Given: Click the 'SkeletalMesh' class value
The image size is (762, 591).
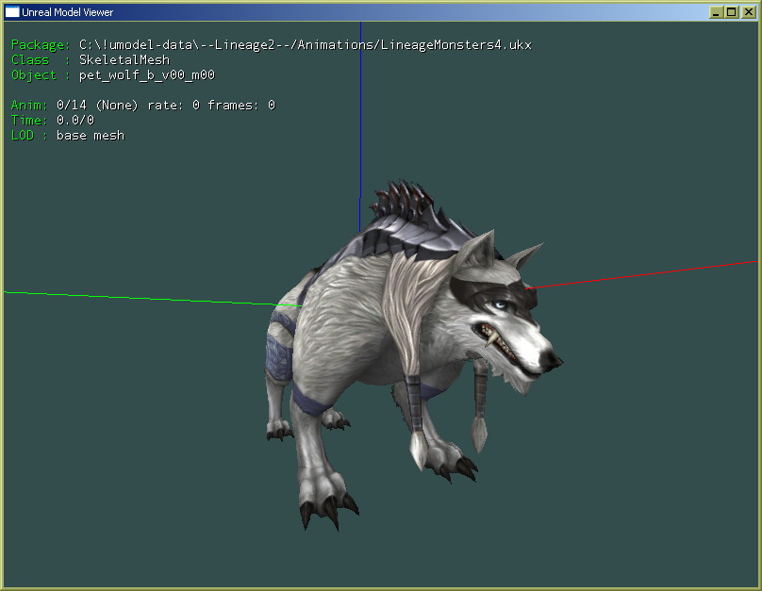Looking at the screenshot, I should pos(124,60).
